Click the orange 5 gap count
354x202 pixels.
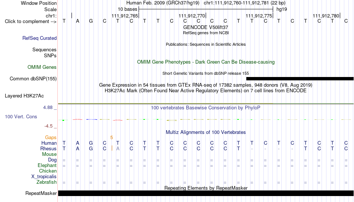[111, 138]
